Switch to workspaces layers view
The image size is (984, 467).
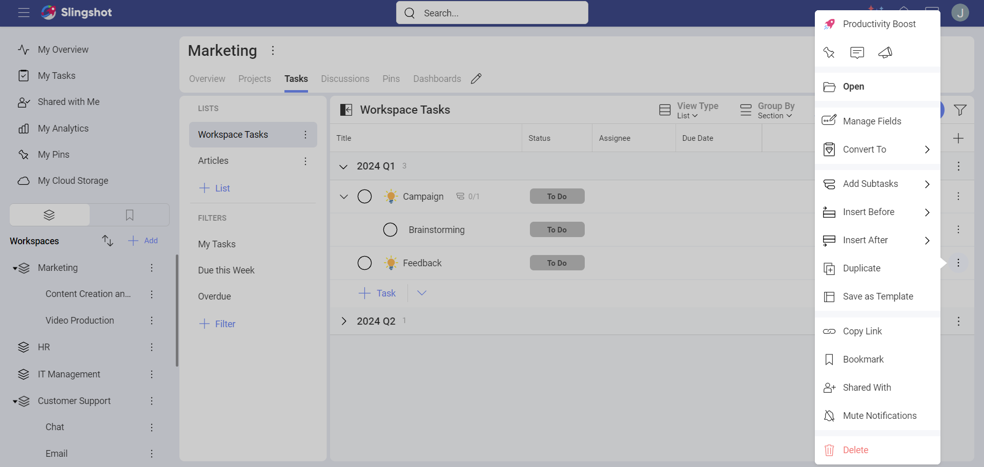[50, 215]
